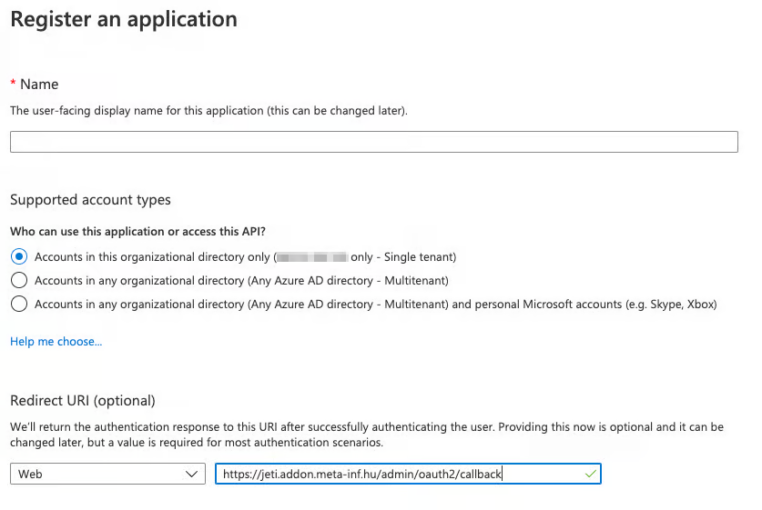Screen dimensions: 762x510
Task: Click into the application Name text field
Action: (x=373, y=142)
